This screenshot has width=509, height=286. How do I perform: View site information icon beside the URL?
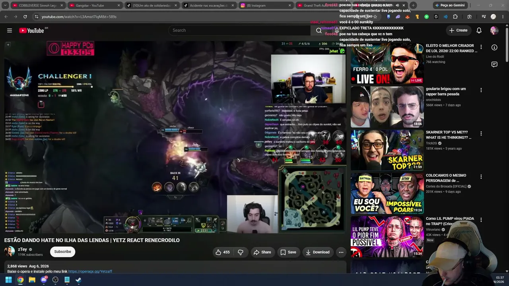[x=36, y=17]
